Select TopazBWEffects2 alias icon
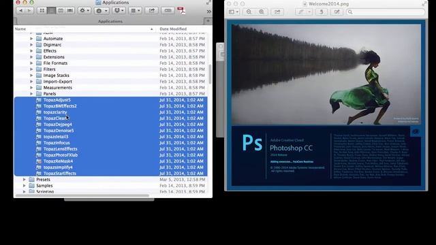The image size is (436, 245). click(x=39, y=106)
